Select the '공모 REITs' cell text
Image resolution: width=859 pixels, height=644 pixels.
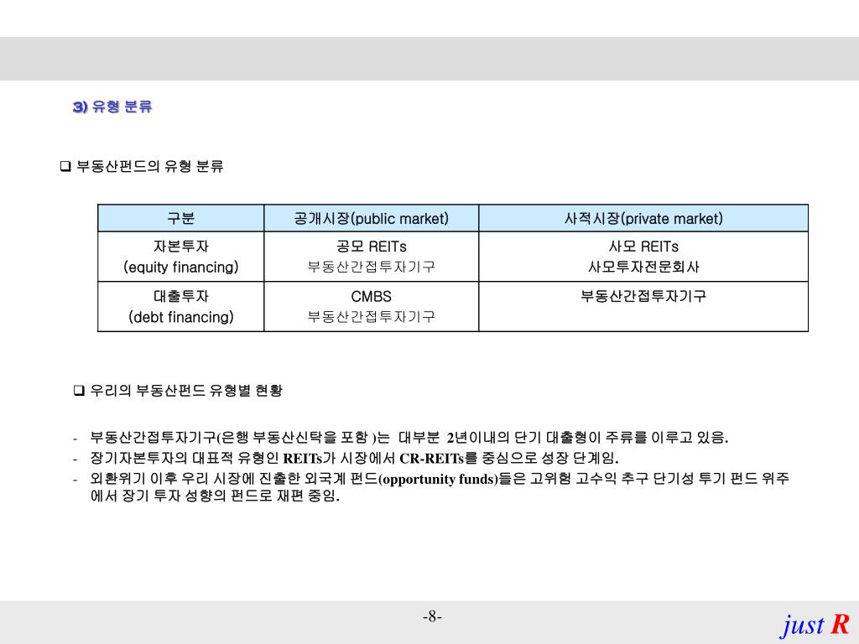pyautogui.click(x=372, y=247)
